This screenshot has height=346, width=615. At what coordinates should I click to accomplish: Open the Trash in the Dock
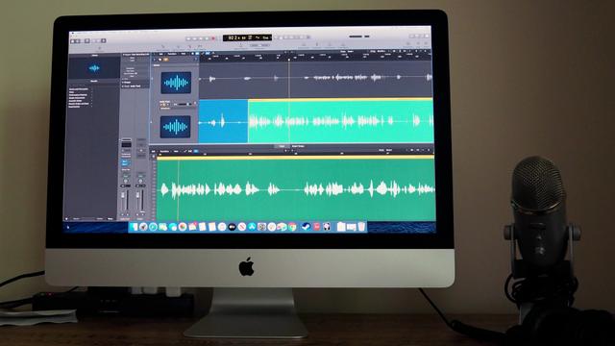(361, 227)
